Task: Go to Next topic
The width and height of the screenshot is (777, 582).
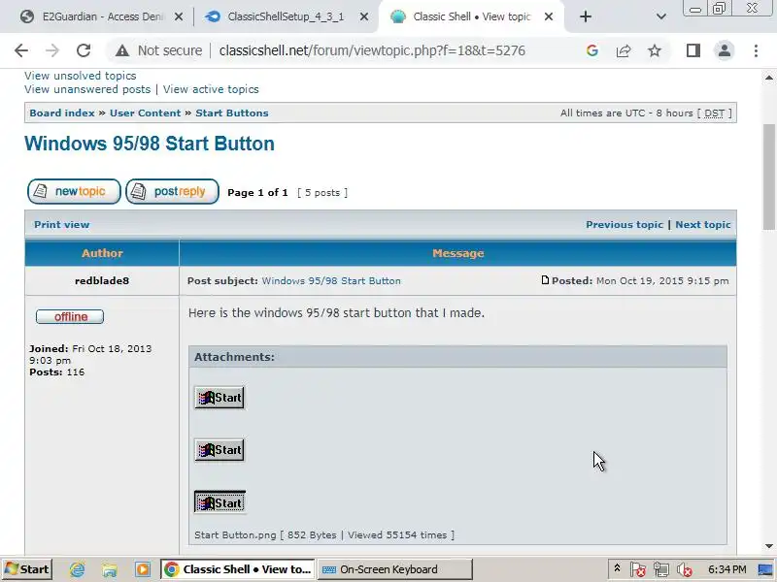Action: tap(702, 225)
